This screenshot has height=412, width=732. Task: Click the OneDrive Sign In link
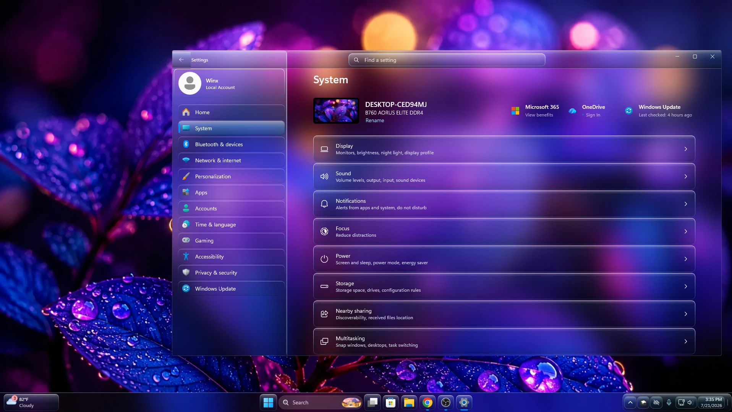pyautogui.click(x=593, y=115)
